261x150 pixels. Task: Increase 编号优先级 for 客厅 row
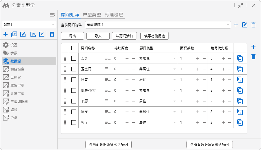tap(223, 123)
